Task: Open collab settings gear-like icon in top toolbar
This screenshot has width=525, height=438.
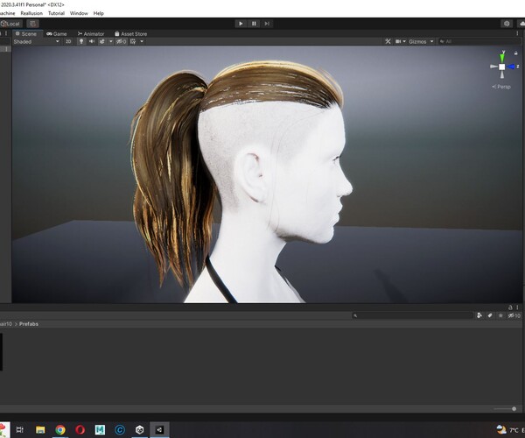Action: pyautogui.click(x=507, y=24)
